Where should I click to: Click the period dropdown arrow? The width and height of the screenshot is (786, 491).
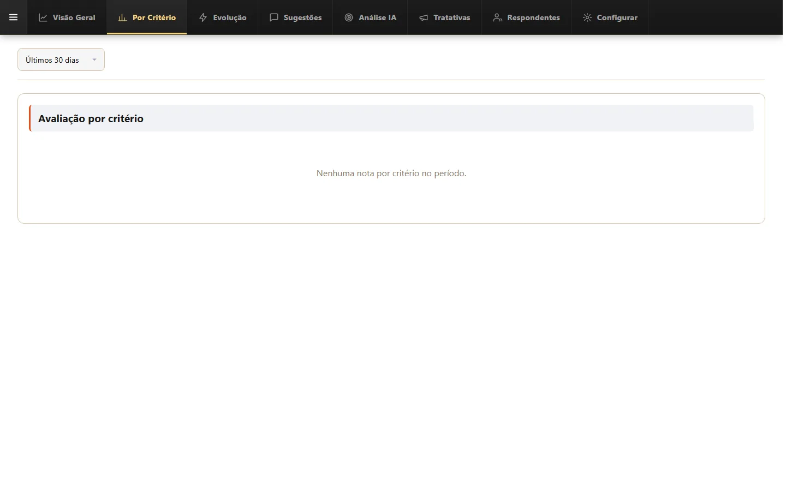coord(94,60)
